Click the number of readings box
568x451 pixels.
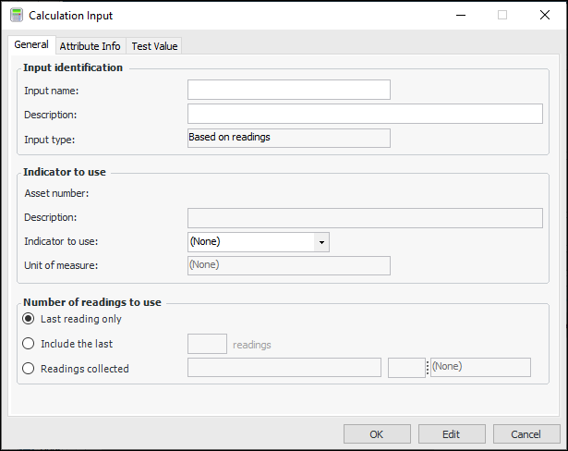pyautogui.click(x=207, y=344)
